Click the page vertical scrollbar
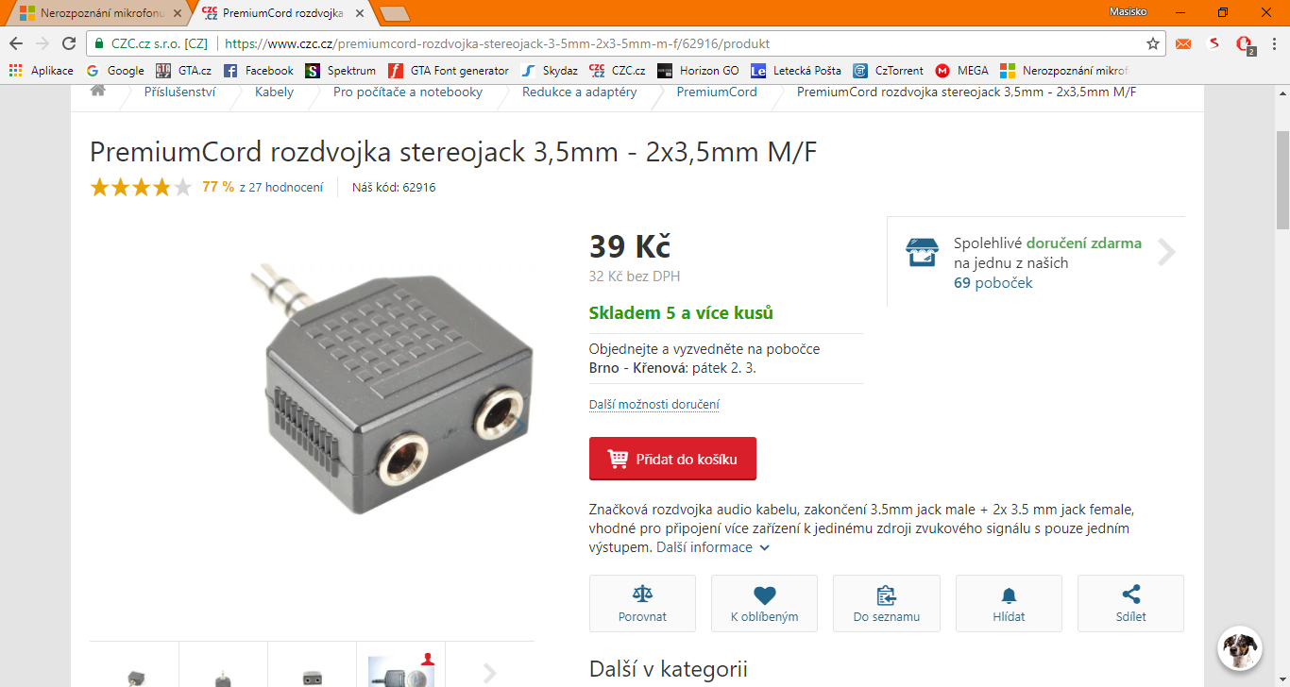This screenshot has height=687, width=1290. point(1282,377)
